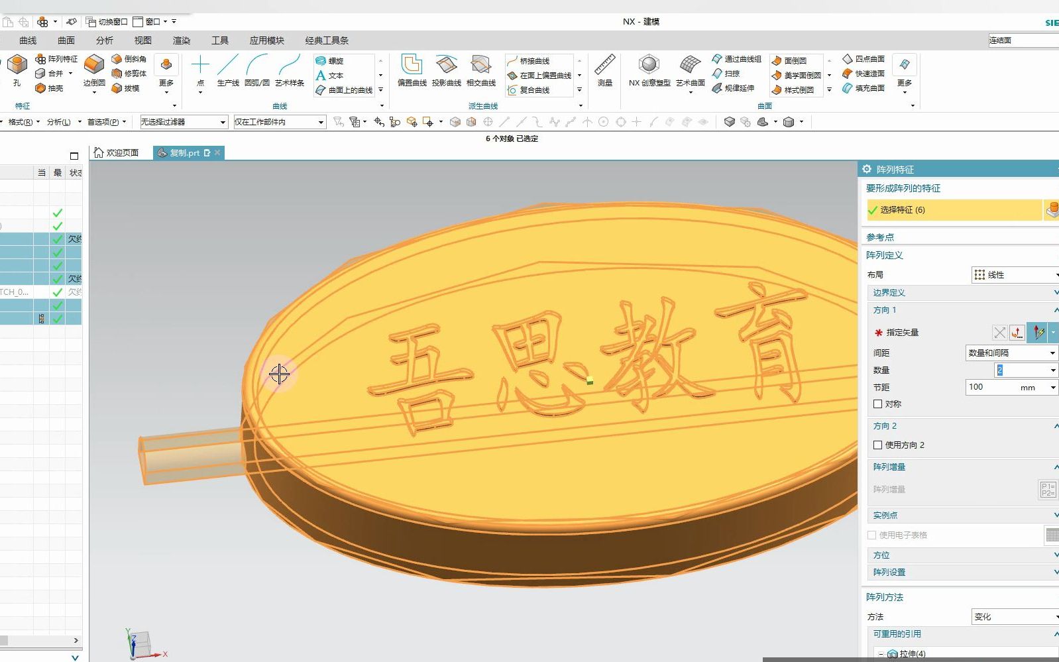This screenshot has width=1059, height=662.
Task: Open the 节距 pitch value dropdown arrow
Action: click(x=1052, y=388)
